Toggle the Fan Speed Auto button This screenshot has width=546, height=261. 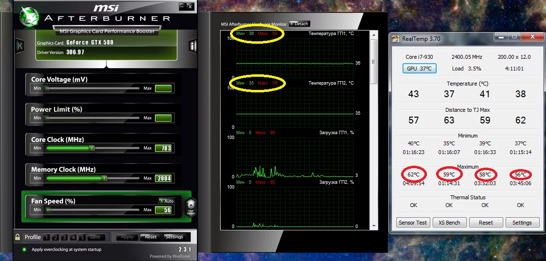coord(166,201)
